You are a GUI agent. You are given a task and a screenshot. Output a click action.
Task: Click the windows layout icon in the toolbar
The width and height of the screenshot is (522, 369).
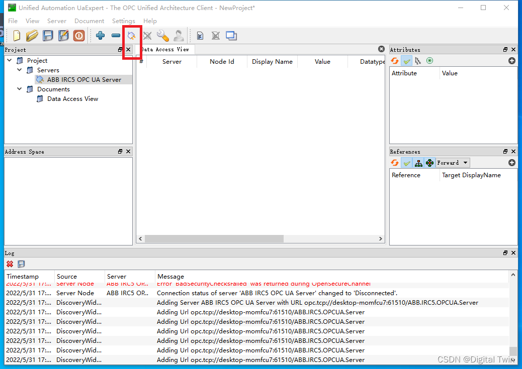[231, 36]
